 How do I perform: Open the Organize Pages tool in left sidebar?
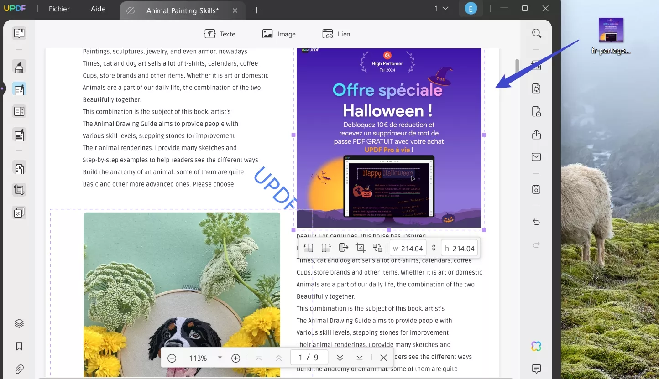click(x=19, y=169)
